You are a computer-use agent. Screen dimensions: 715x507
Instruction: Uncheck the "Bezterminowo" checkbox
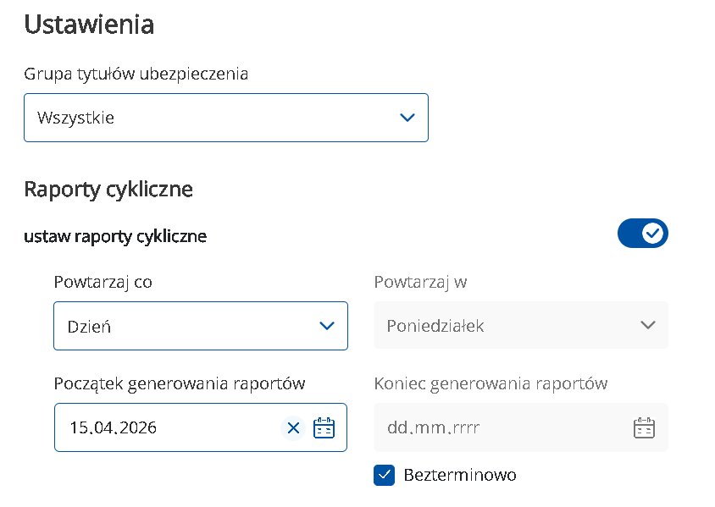385,475
